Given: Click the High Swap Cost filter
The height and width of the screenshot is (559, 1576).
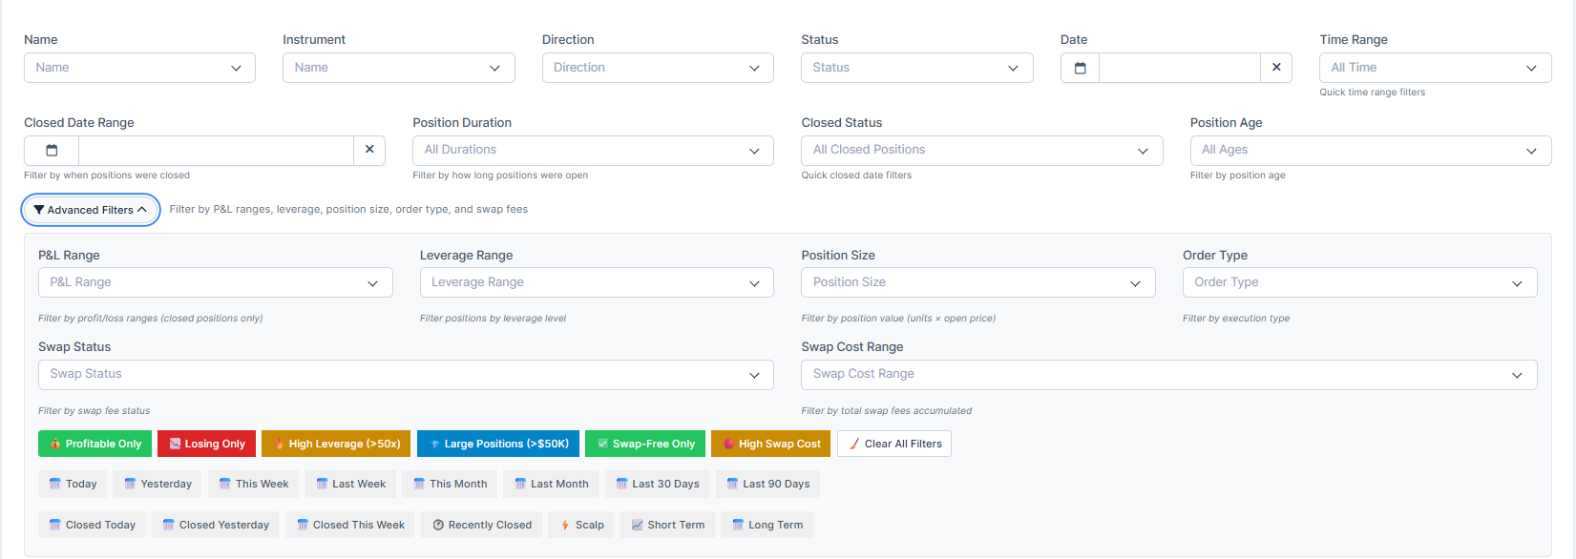Looking at the screenshot, I should coord(770,444).
